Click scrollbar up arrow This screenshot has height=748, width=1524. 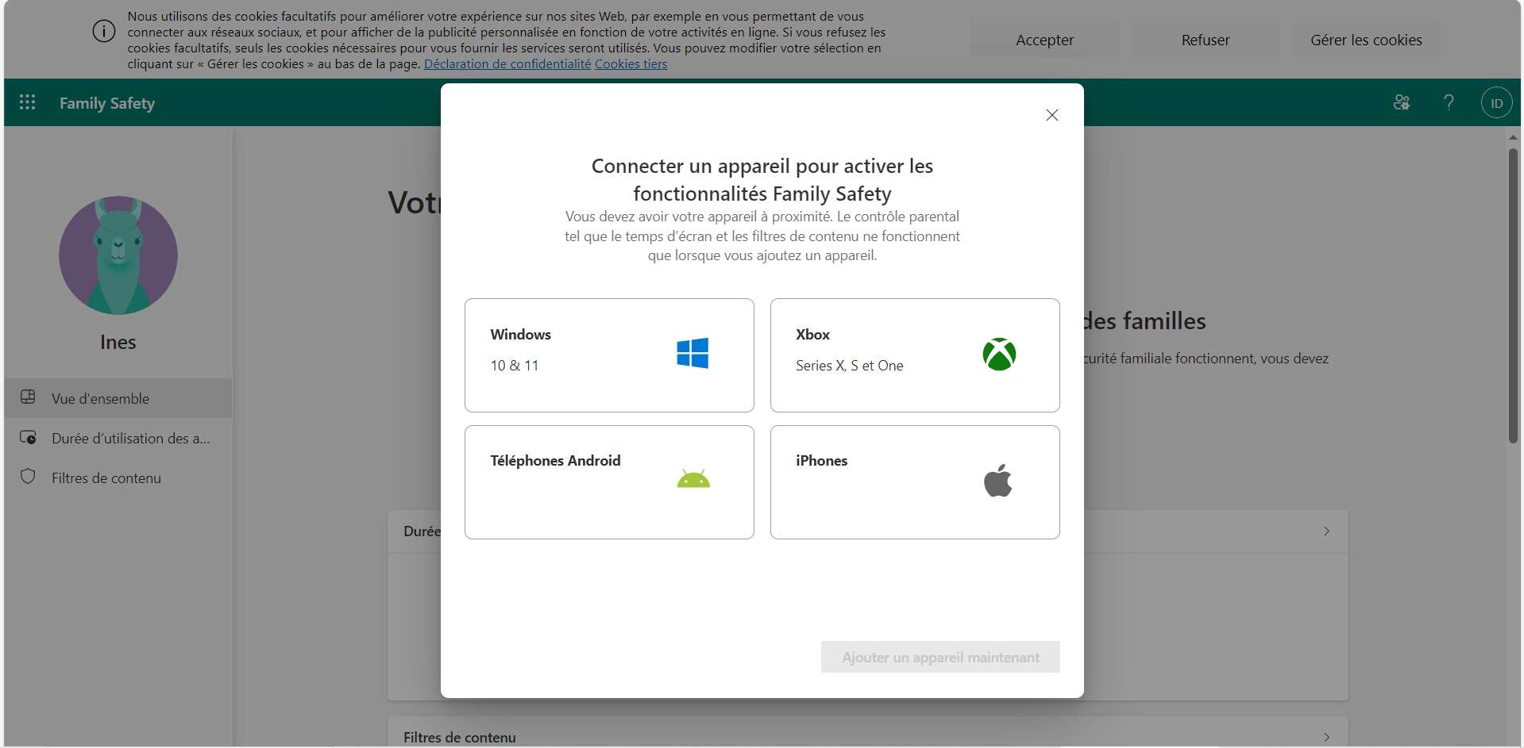[x=1513, y=137]
